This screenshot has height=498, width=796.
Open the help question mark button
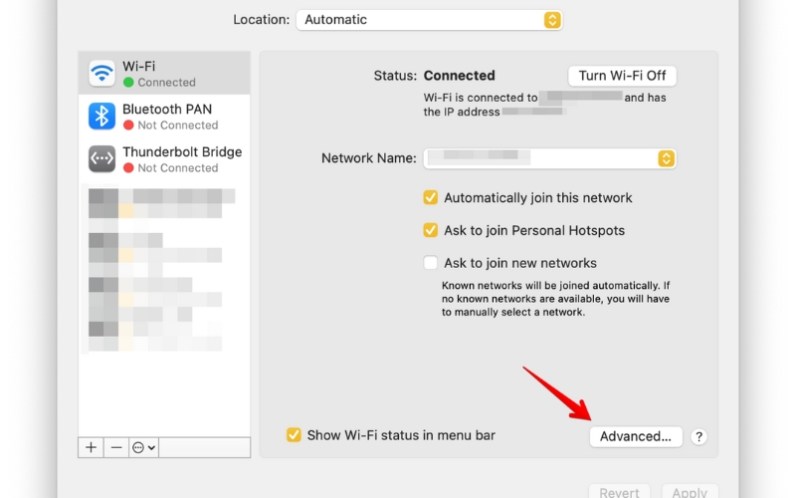click(698, 436)
